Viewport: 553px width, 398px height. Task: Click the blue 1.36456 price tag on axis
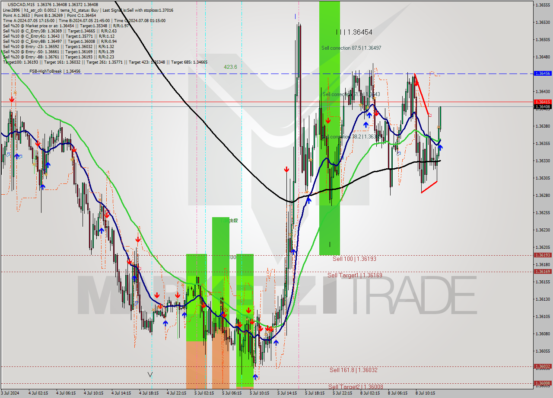tap(543, 74)
